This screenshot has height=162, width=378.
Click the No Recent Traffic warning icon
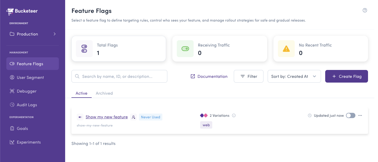286,49
